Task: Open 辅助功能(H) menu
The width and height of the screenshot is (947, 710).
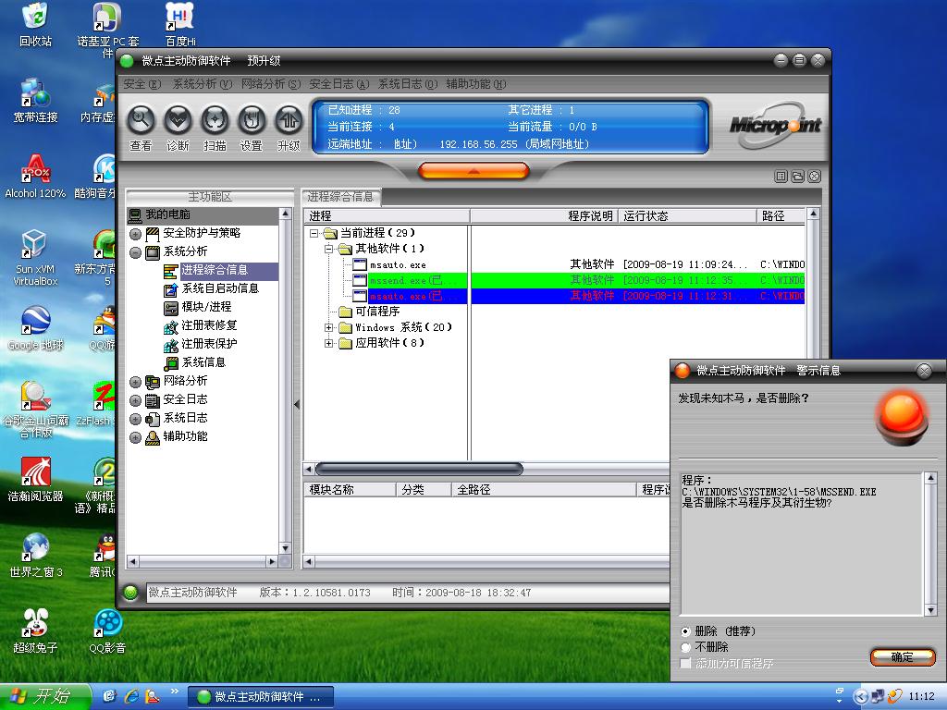Action: (476, 84)
